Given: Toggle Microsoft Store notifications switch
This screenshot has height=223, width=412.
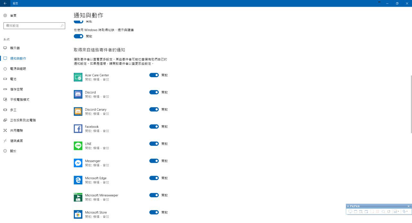Looking at the screenshot, I should pyautogui.click(x=154, y=212).
